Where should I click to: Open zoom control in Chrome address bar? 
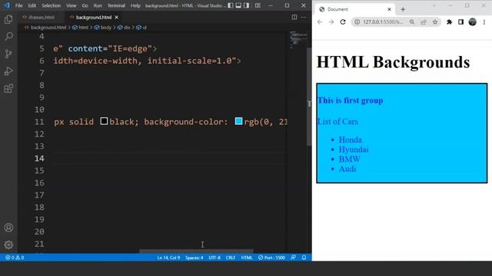[x=412, y=22]
